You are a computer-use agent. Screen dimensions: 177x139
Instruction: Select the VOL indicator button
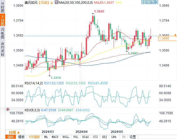point(76,137)
